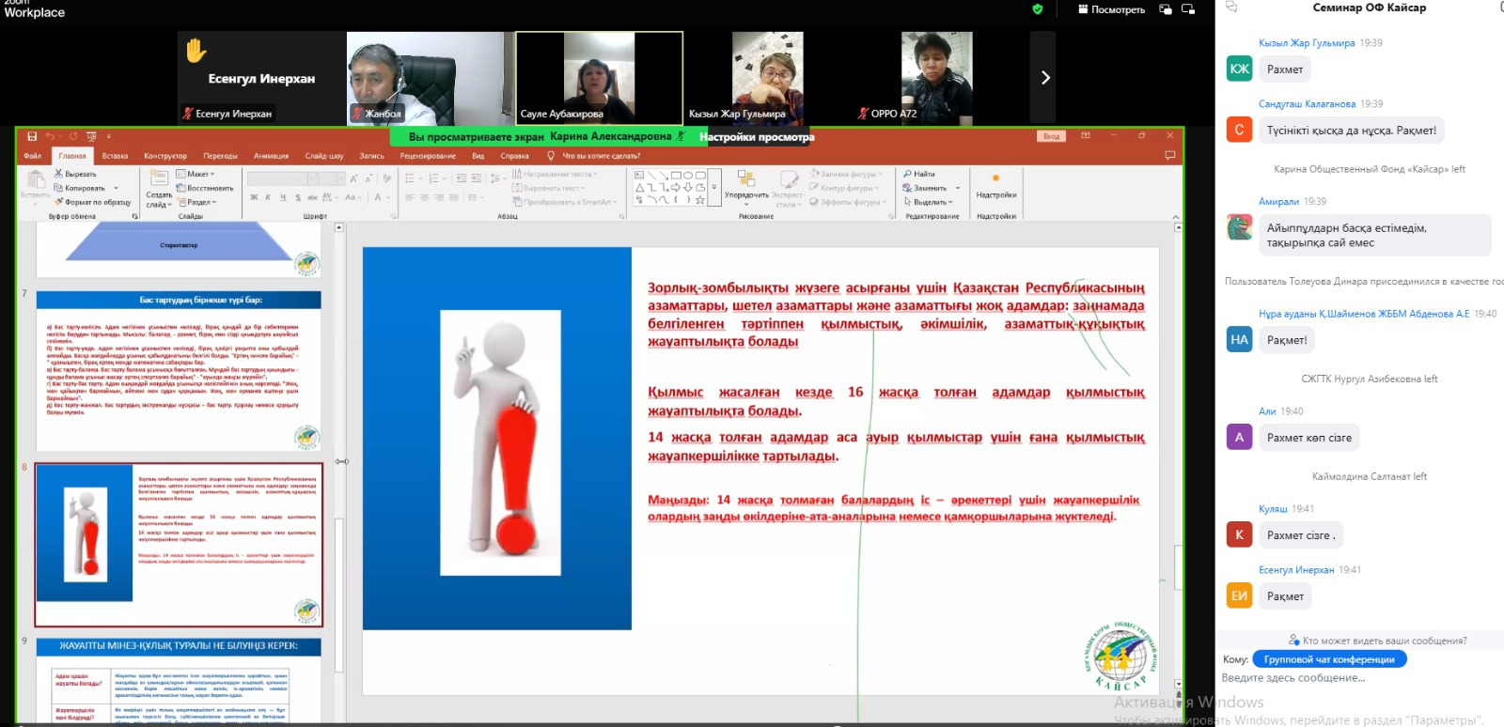This screenshot has height=727, width=1504.
Task: Click Кто может видеть ваши сообщения link
Action: point(1378,641)
